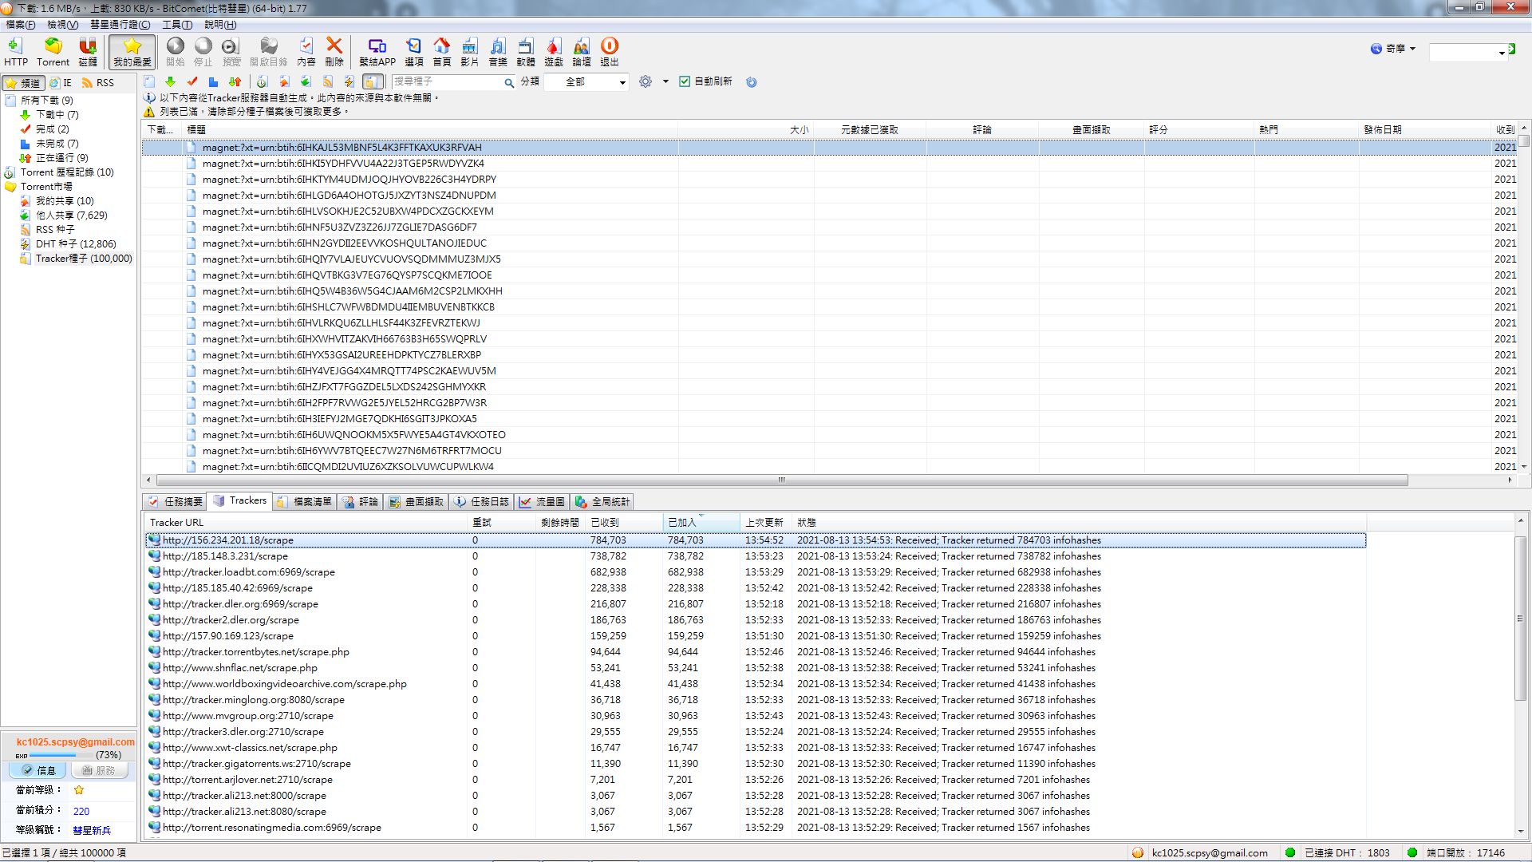This screenshot has width=1532, height=862.
Task: Select 完成 (2) in the sidebar
Action: point(52,129)
